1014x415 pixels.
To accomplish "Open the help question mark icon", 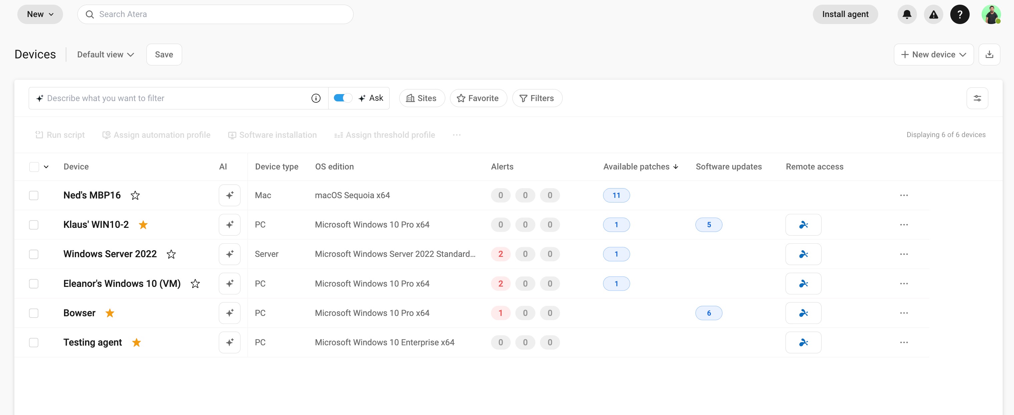I will [x=960, y=15].
